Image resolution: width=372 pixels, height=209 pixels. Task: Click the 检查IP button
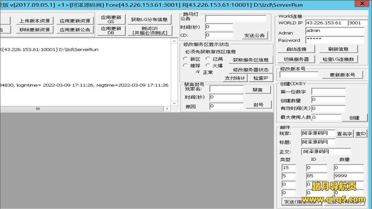260,78
